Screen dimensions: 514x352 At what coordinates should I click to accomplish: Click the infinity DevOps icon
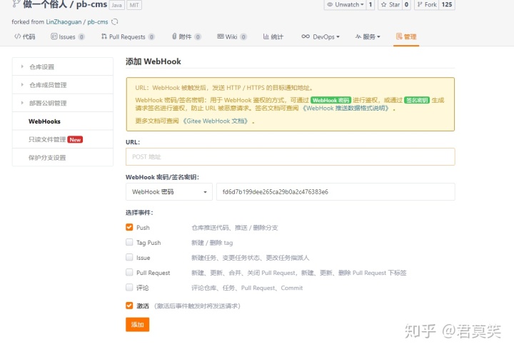click(x=306, y=36)
